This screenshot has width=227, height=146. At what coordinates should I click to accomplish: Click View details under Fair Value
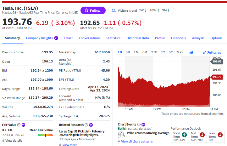14,141
